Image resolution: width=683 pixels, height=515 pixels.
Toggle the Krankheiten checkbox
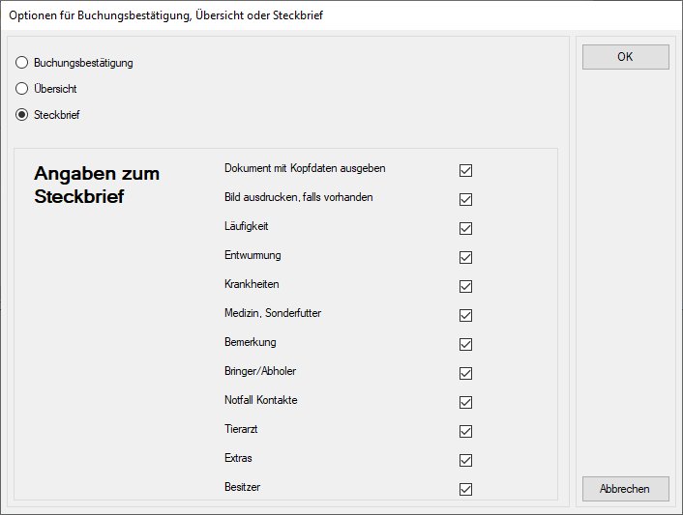click(465, 286)
